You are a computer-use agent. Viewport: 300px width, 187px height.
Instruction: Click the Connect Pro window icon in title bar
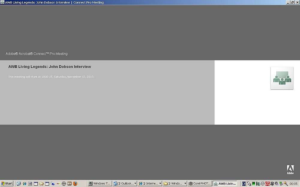[2, 2]
